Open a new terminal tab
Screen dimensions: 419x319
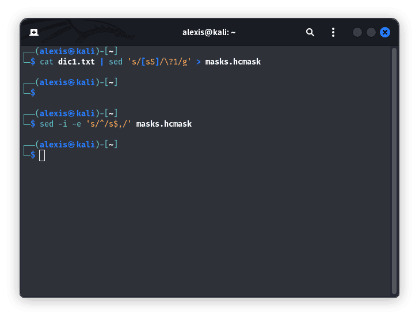point(33,32)
